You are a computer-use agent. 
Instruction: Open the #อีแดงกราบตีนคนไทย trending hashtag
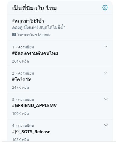click(x=35, y=53)
